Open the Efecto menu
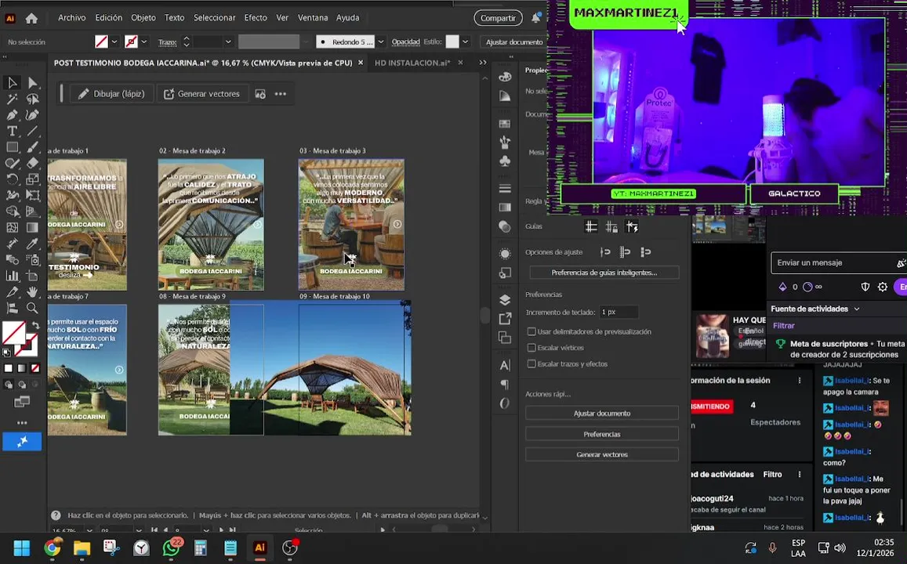This screenshot has height=564, width=907. [256, 18]
